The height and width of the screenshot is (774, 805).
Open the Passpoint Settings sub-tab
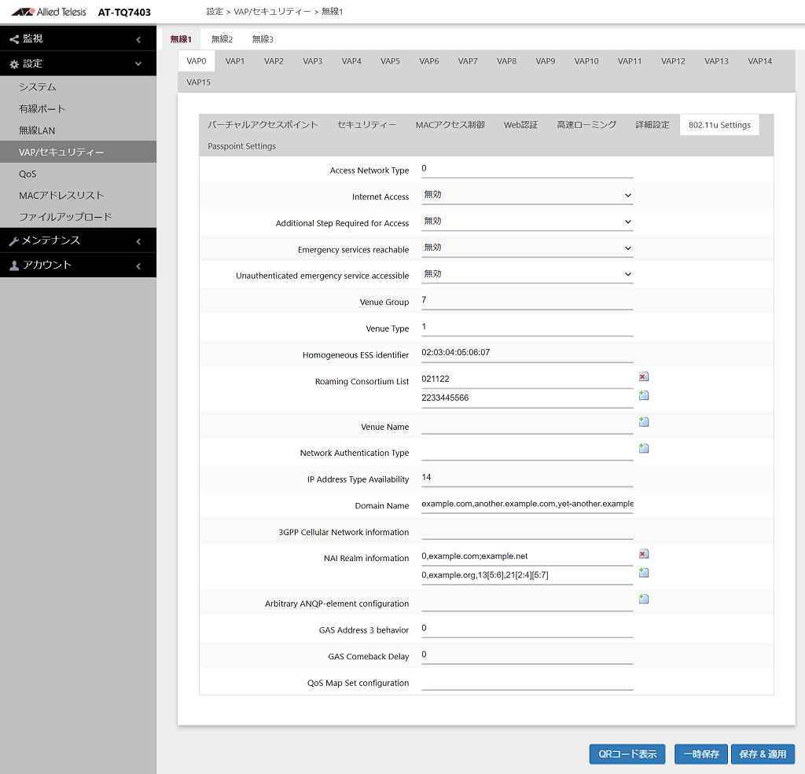click(242, 146)
